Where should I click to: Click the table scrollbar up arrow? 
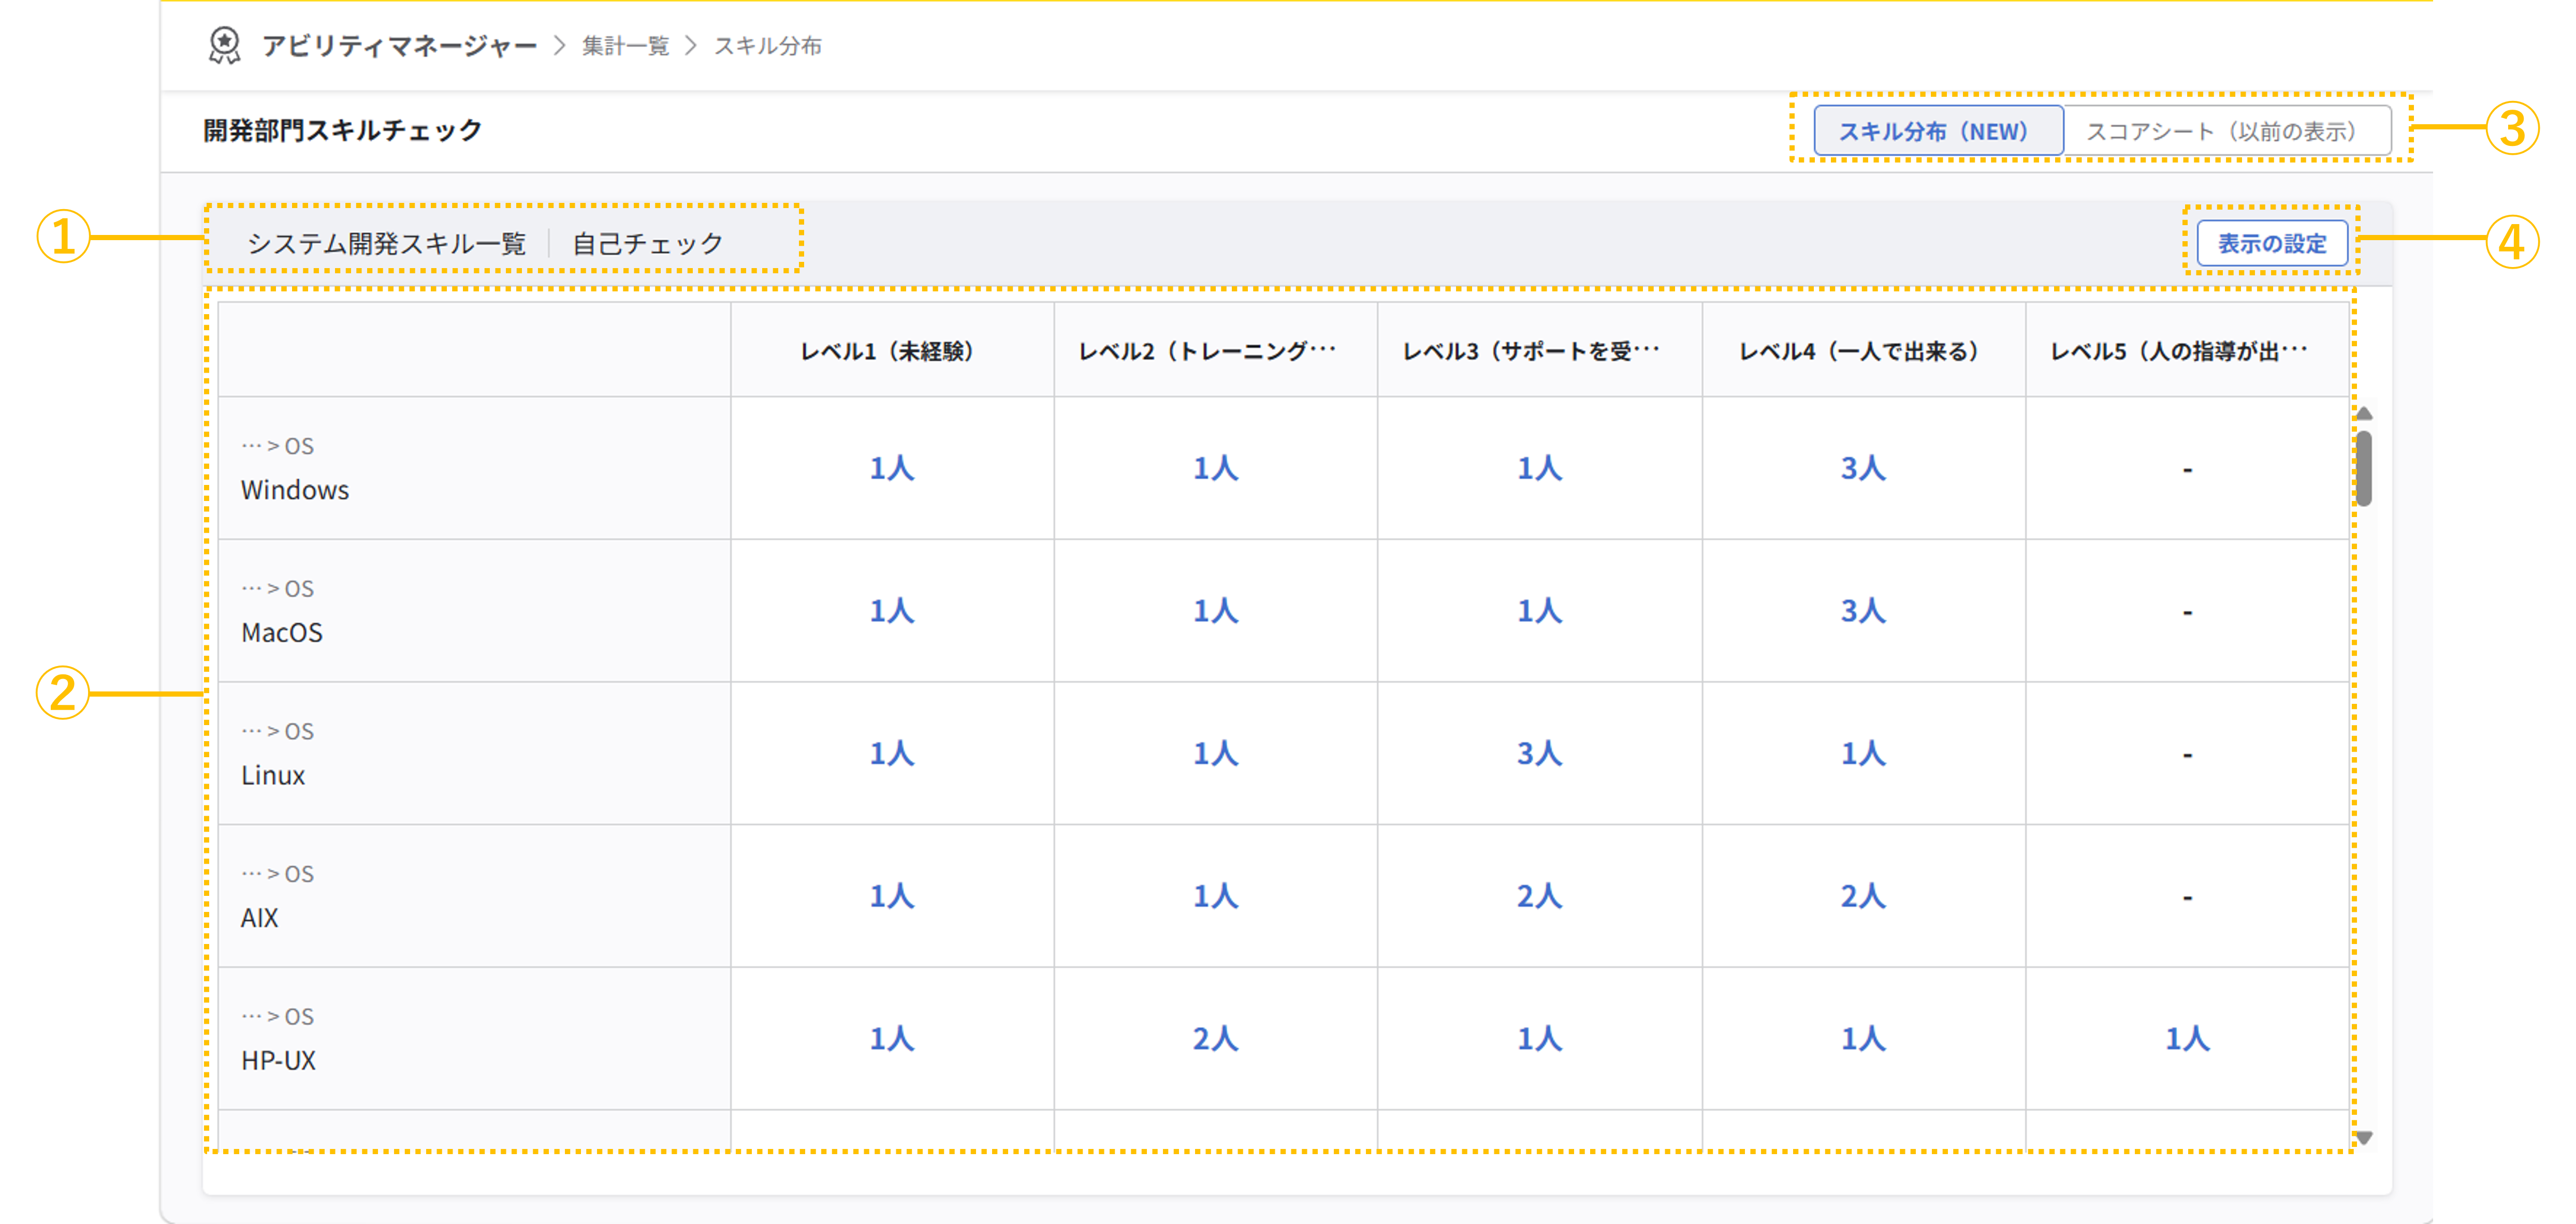[2364, 414]
